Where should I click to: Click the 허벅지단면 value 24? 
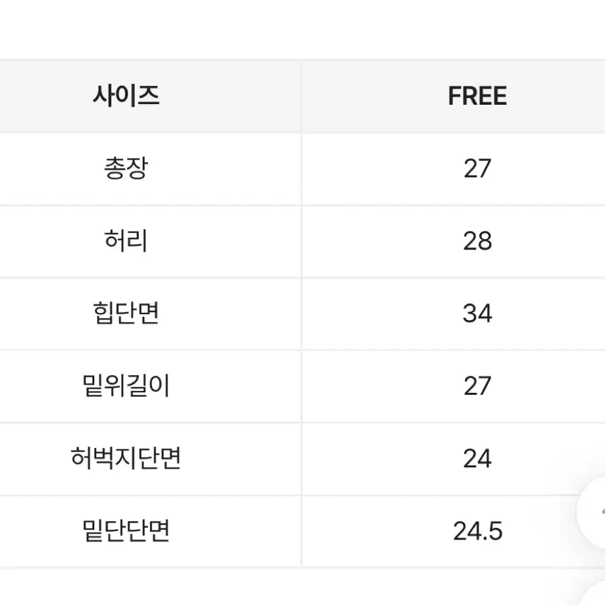point(477,458)
